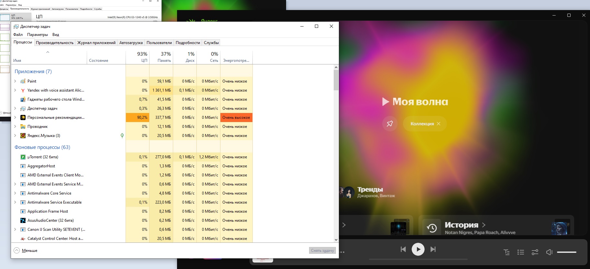The width and height of the screenshot is (590, 269).
Task: Open Службы tab in background Task Manager
Action: [98, 9]
